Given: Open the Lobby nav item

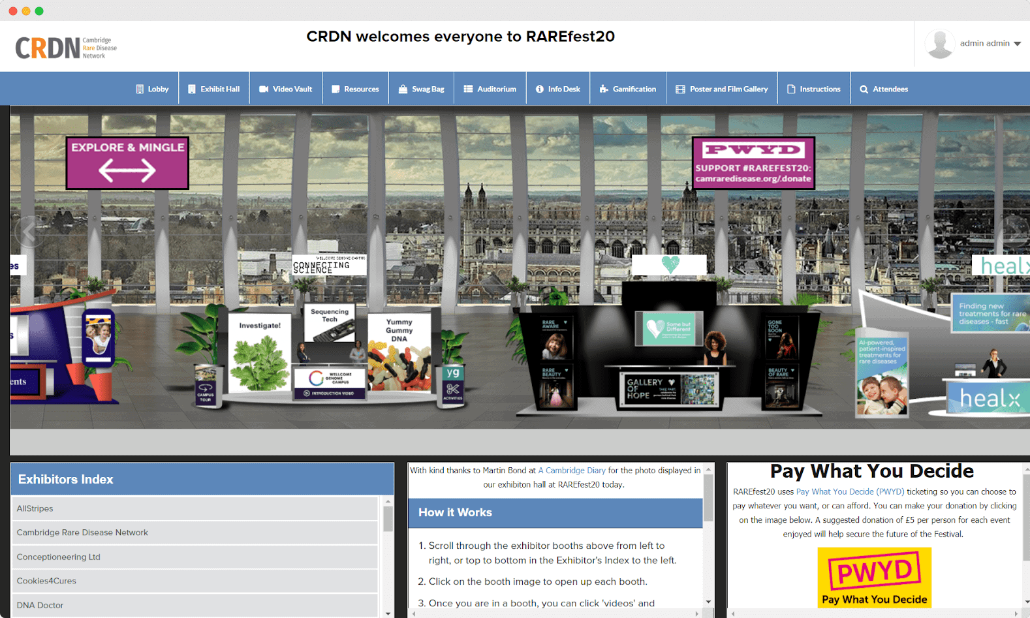Looking at the screenshot, I should click(x=152, y=89).
